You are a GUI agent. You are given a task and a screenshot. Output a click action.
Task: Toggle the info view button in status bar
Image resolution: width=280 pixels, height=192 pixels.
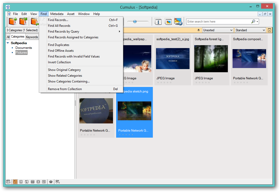pos(21,181)
